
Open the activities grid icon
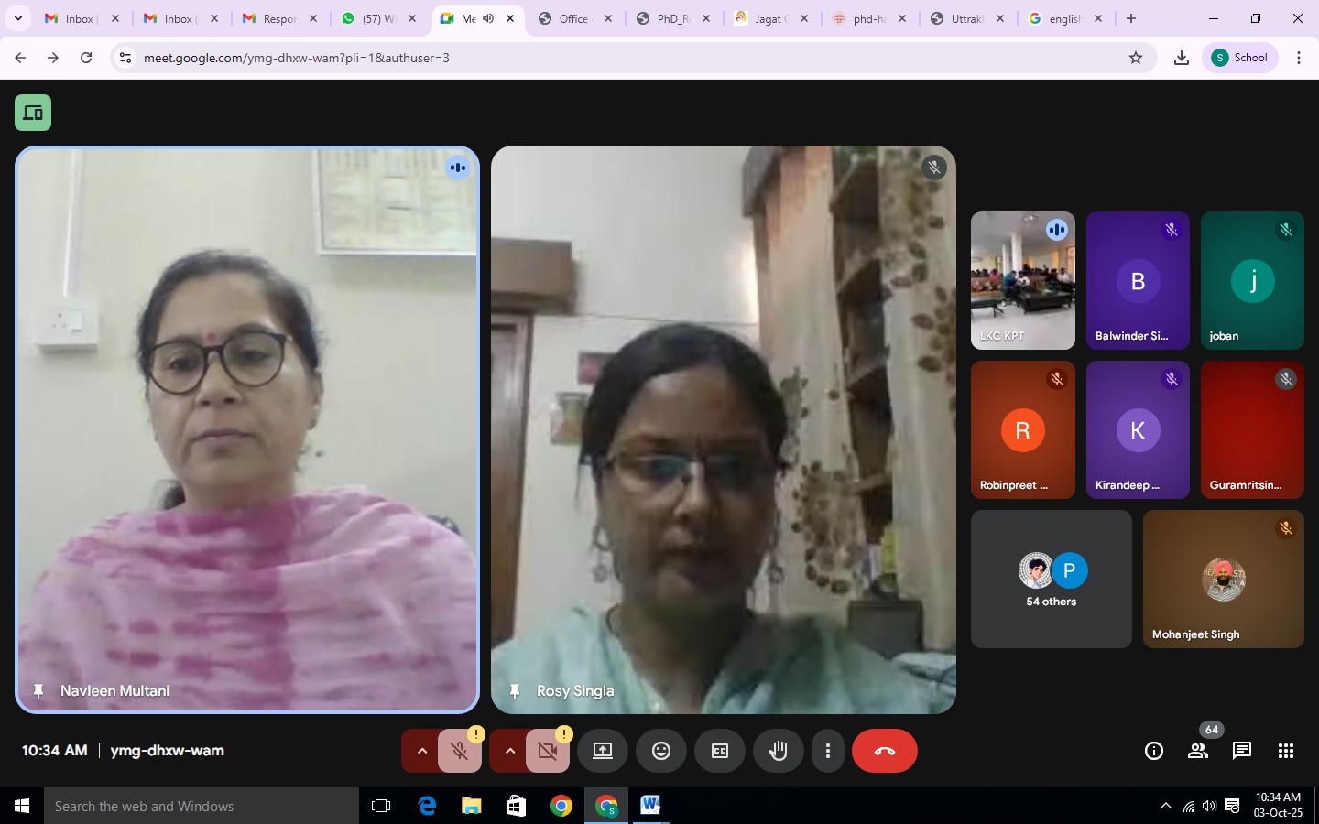1285,751
